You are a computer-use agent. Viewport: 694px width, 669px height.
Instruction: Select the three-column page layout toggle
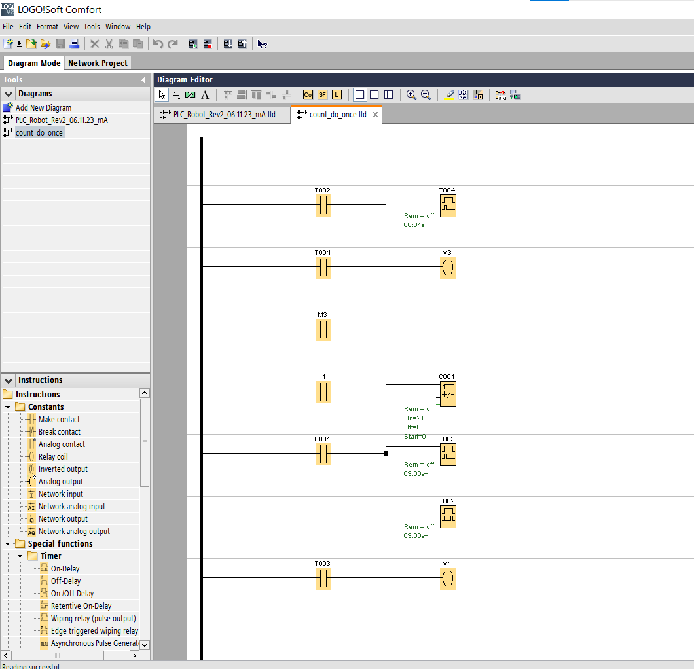(x=388, y=95)
